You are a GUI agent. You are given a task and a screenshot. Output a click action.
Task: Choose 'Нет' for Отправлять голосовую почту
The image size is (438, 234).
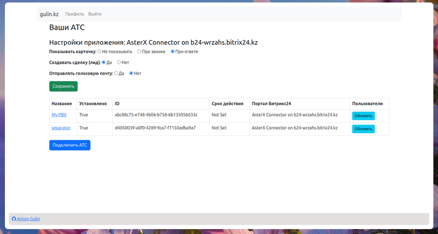click(131, 73)
